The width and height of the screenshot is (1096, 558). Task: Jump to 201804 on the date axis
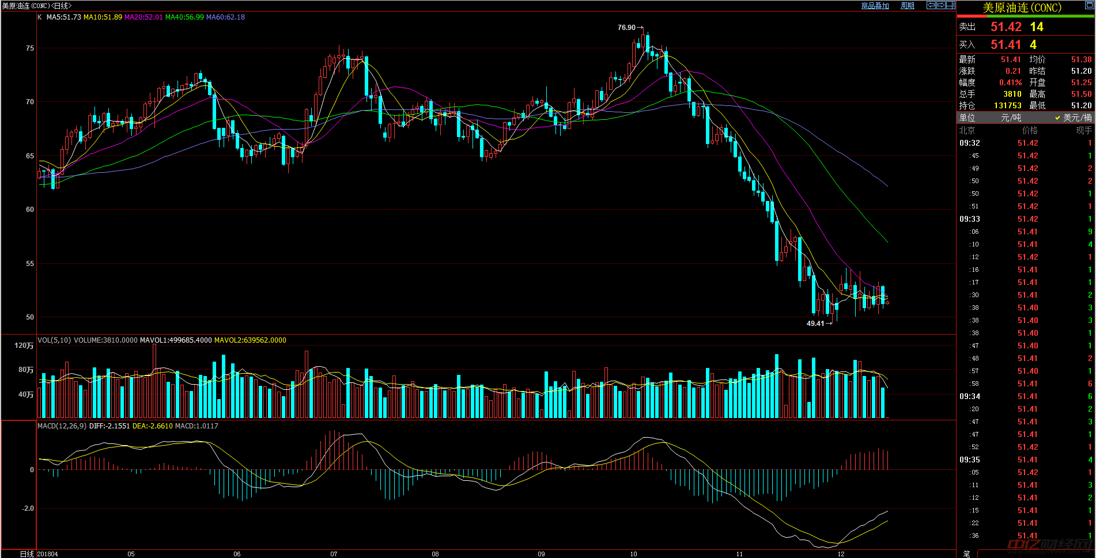(x=48, y=554)
